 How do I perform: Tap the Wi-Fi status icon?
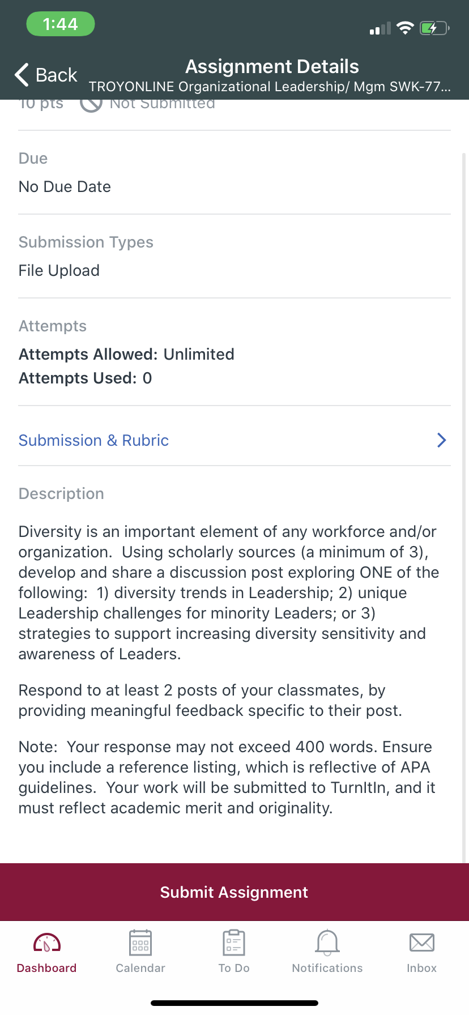click(405, 28)
